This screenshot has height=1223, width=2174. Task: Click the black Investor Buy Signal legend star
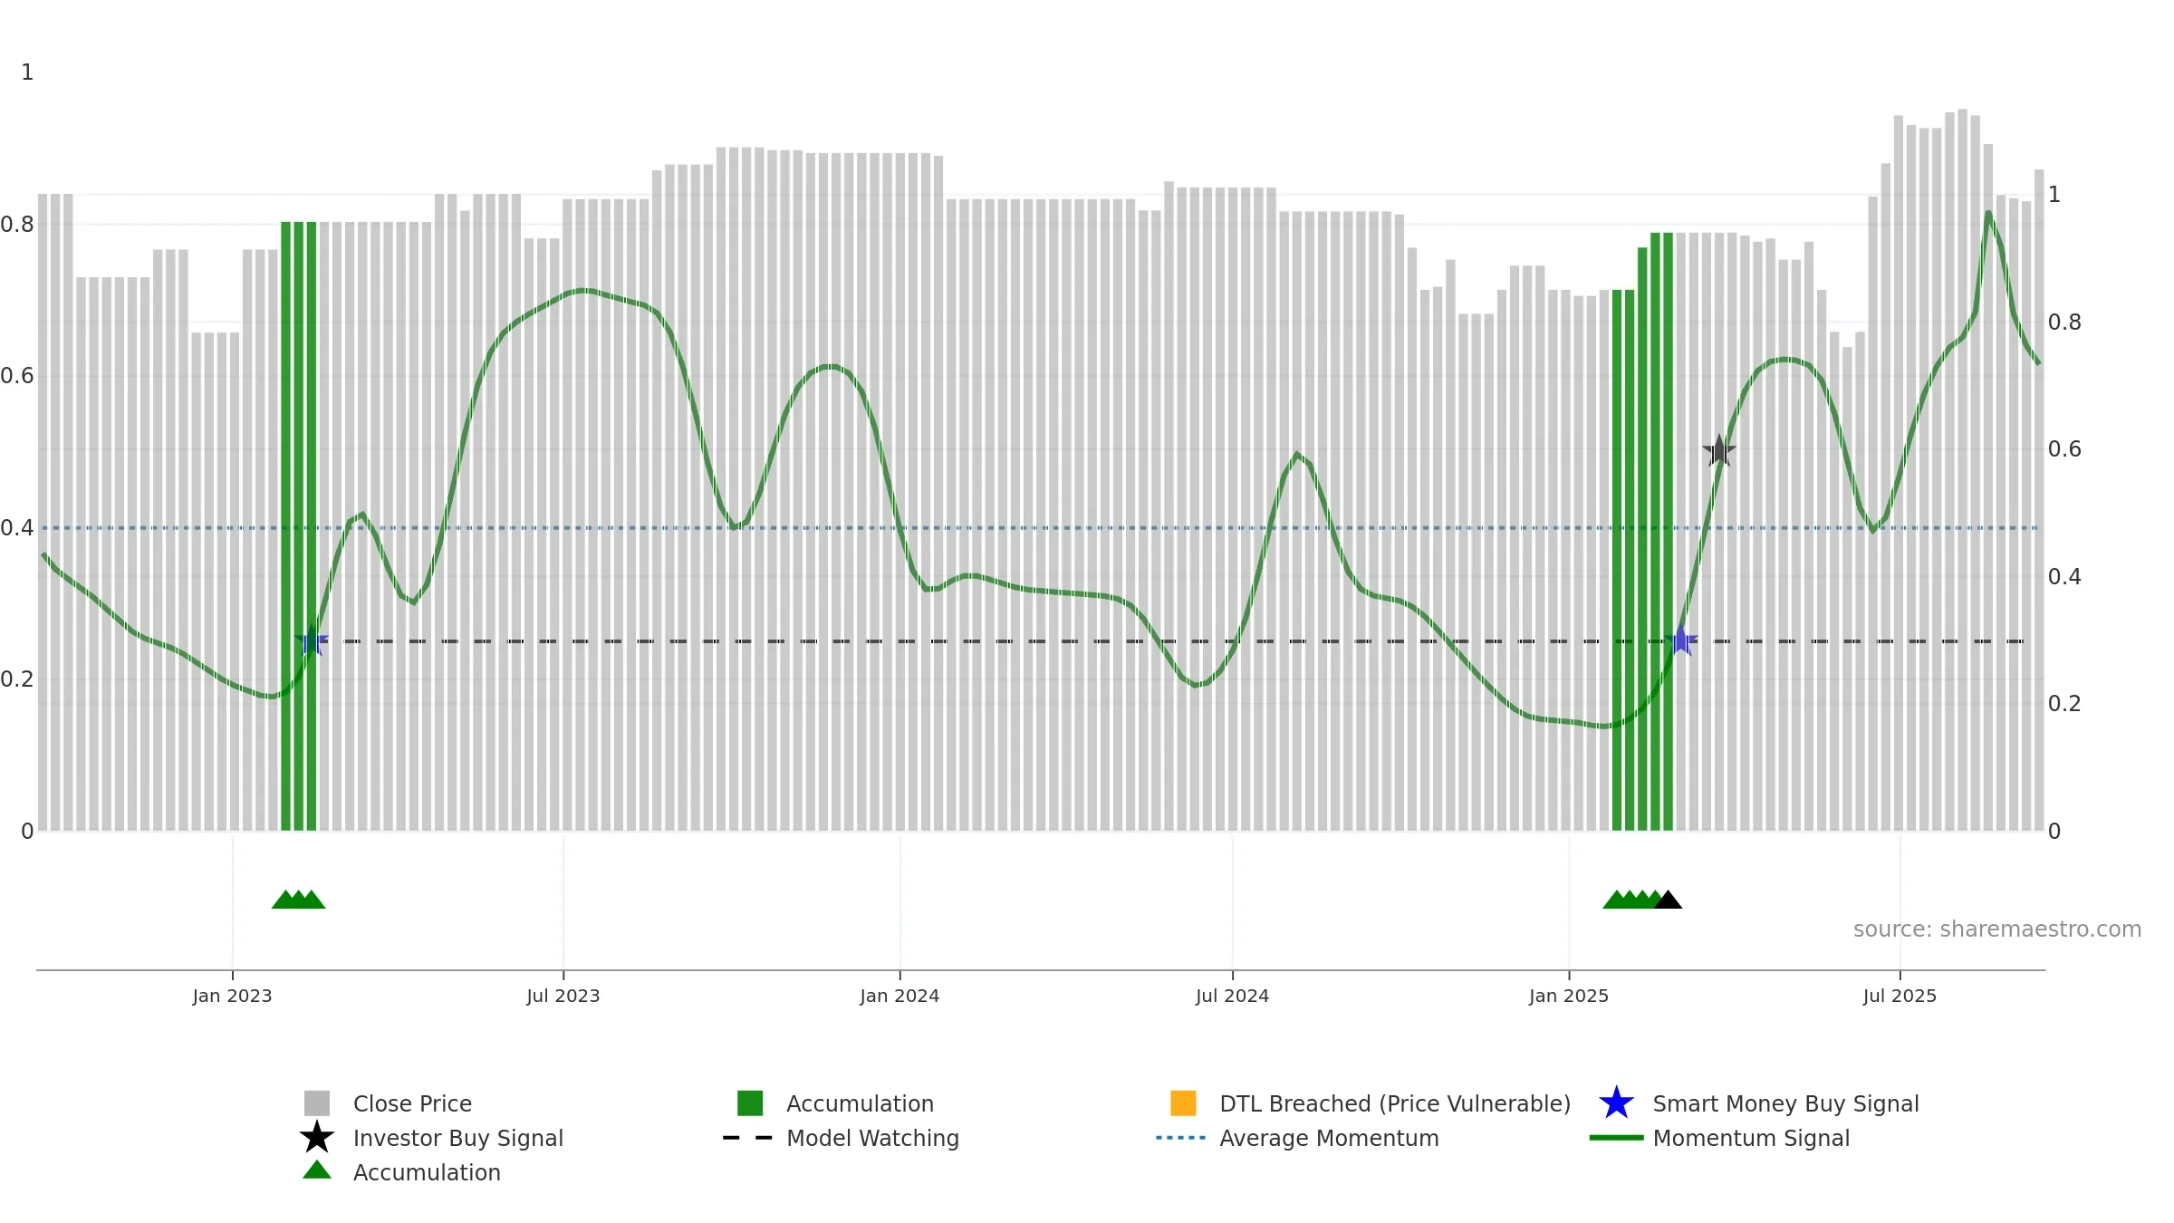[317, 1138]
